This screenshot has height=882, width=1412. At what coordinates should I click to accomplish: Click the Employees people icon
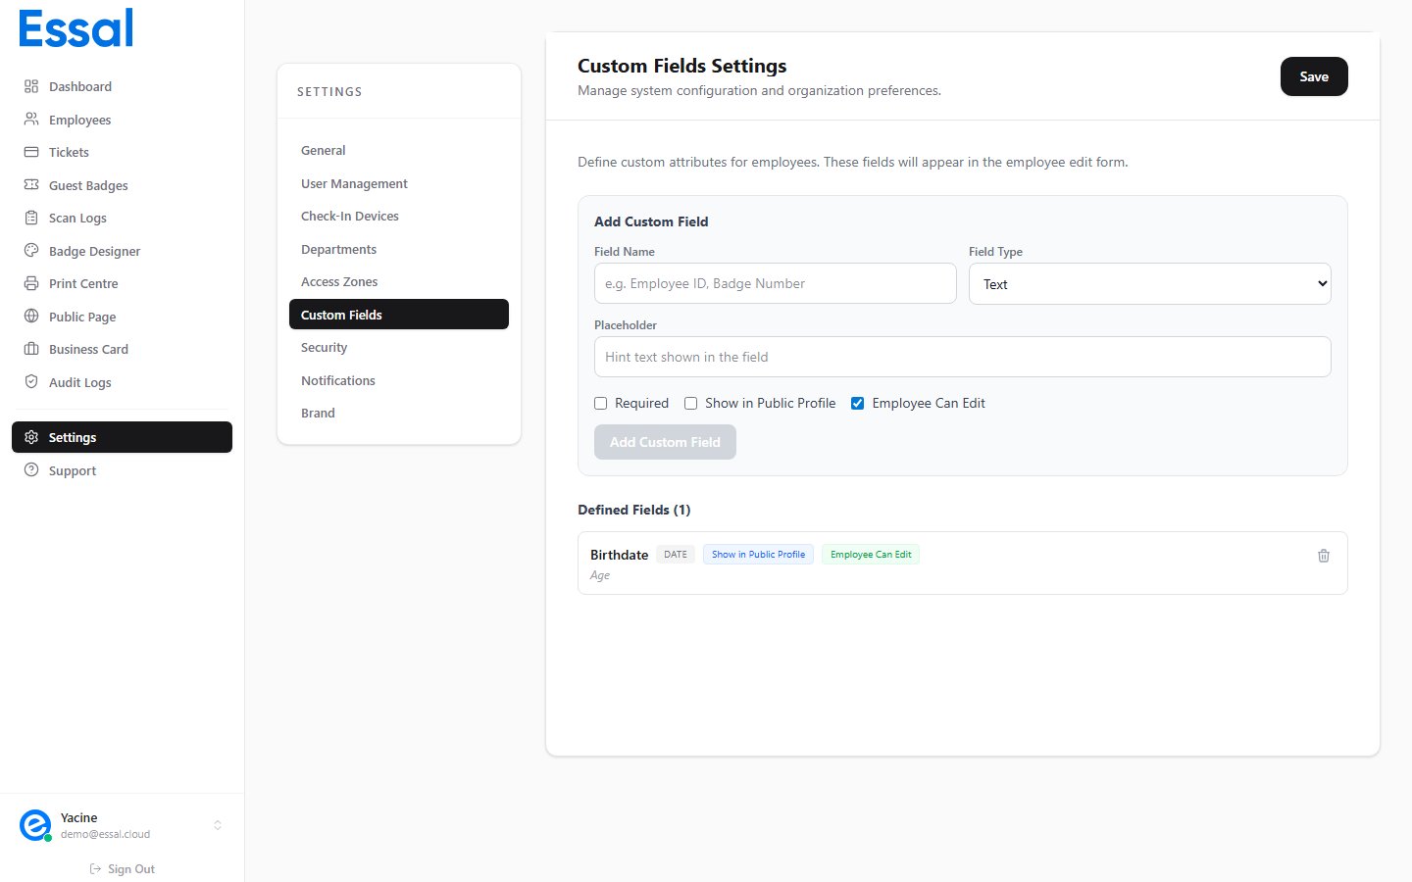31,120
